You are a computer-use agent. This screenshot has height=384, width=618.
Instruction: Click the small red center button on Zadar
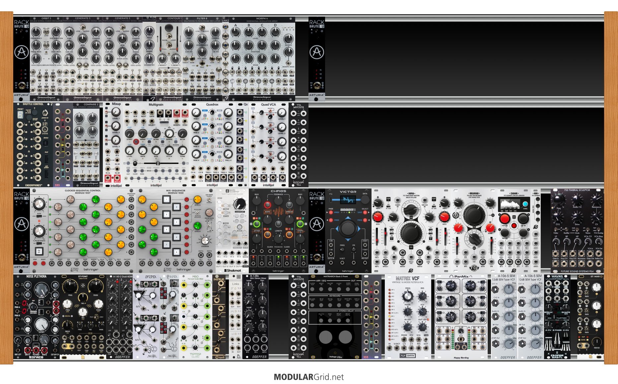tap(514, 226)
